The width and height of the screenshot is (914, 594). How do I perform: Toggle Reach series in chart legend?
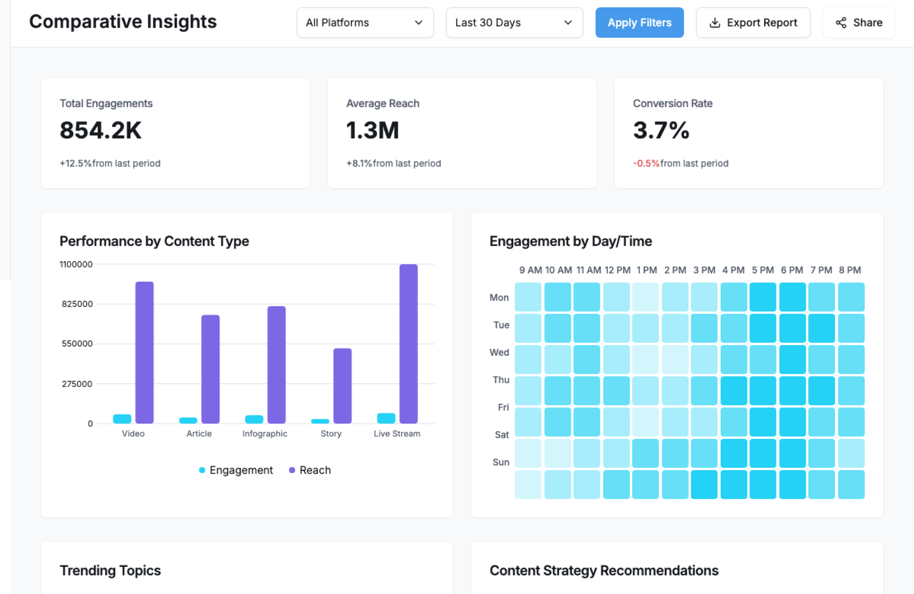pos(315,470)
